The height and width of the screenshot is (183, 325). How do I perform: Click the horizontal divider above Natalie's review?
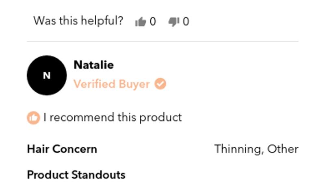tap(162, 41)
